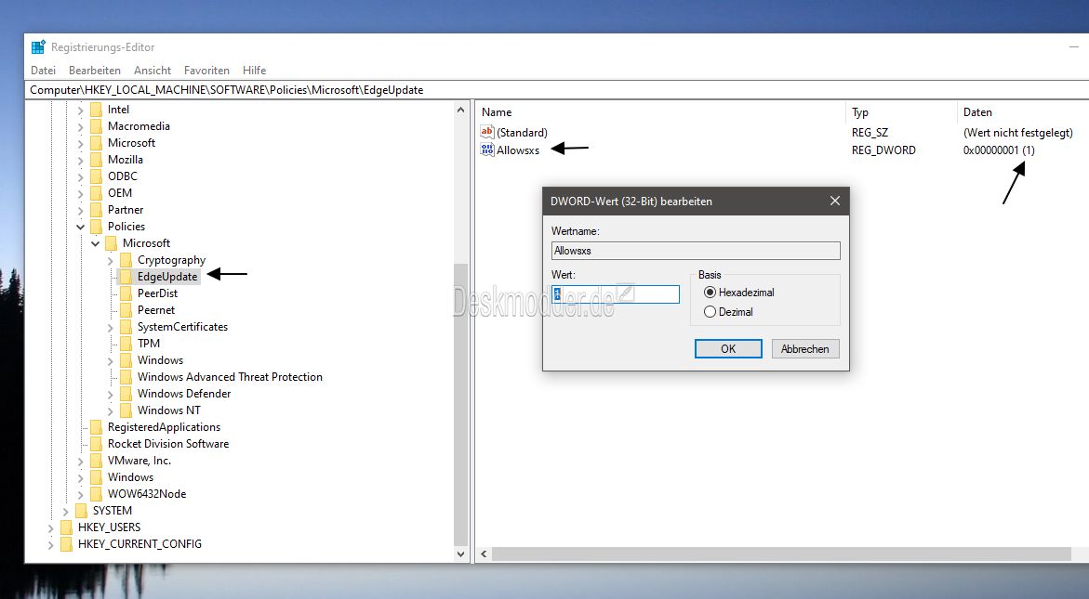Expand the VMware, Inc. tree node
The height and width of the screenshot is (599, 1089).
[x=80, y=461]
